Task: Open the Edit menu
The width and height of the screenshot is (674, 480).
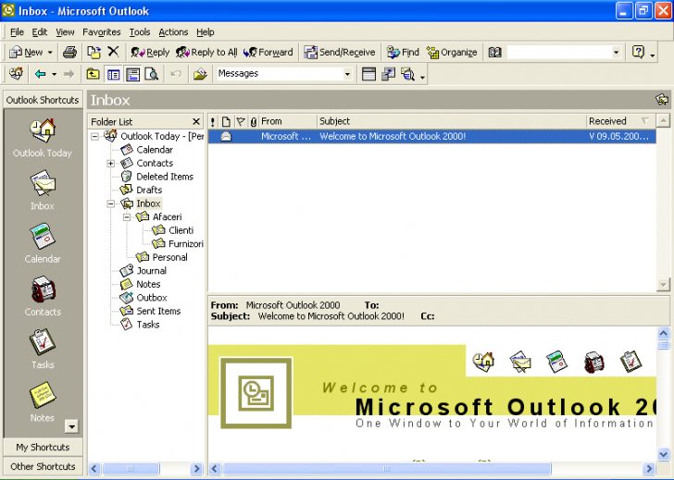Action: point(40,32)
